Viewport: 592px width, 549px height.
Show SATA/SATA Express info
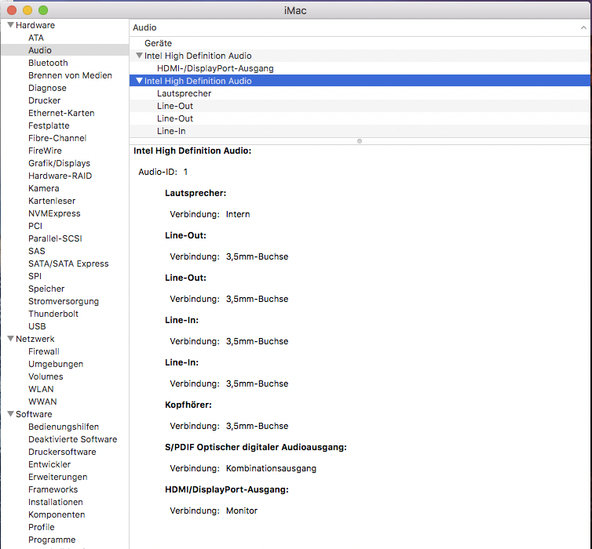tap(68, 264)
